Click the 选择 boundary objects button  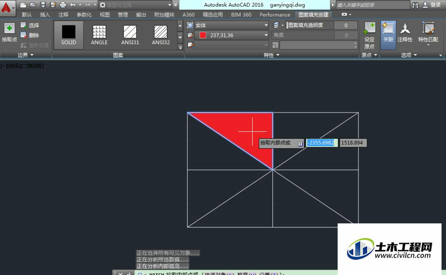[30, 25]
